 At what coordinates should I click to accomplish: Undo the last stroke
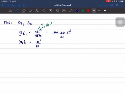pos(101,5)
